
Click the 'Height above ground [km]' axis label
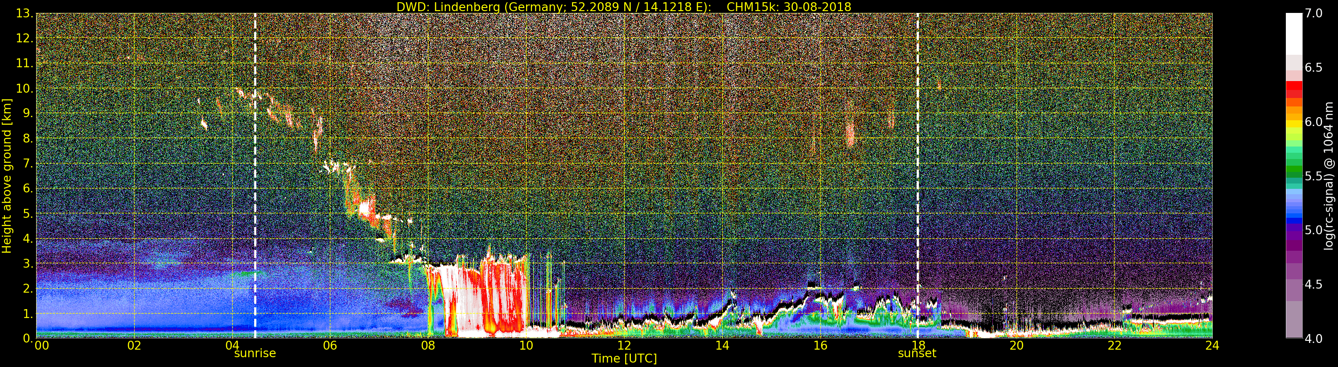(7, 175)
